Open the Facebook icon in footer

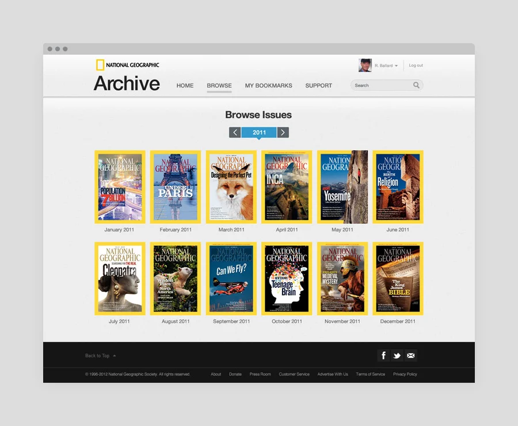click(x=383, y=356)
